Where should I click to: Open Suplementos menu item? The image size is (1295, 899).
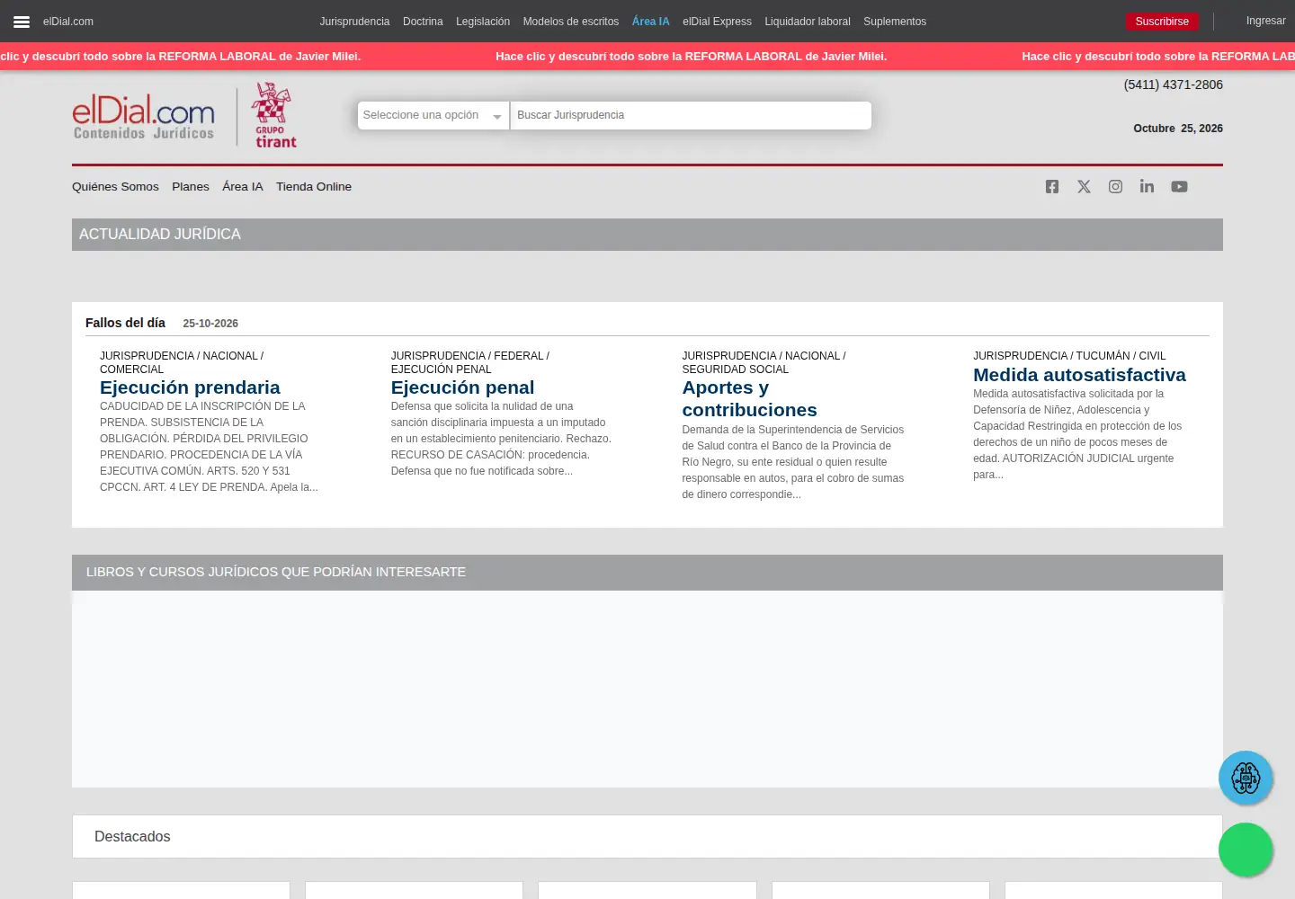895,22
